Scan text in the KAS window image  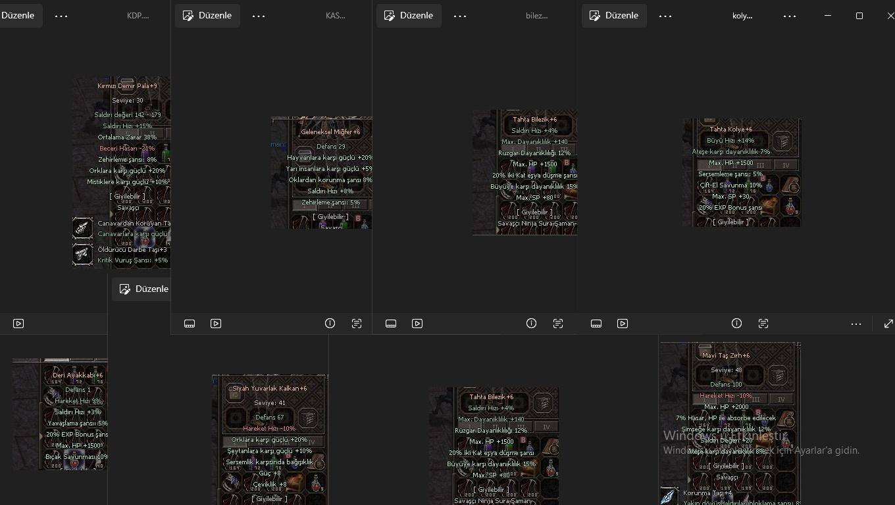point(357,324)
